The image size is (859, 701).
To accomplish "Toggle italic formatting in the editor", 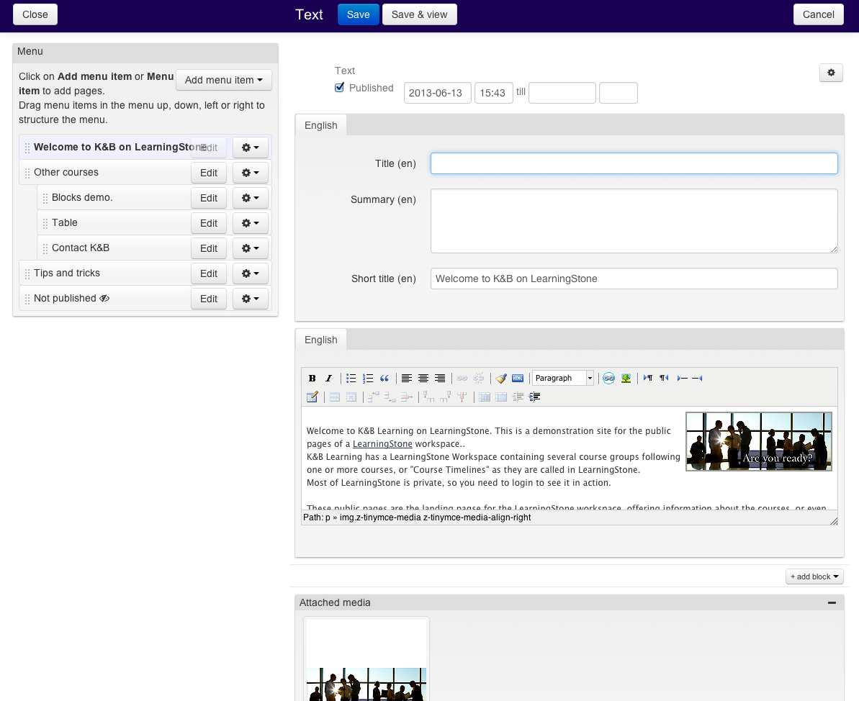I will pyautogui.click(x=329, y=378).
